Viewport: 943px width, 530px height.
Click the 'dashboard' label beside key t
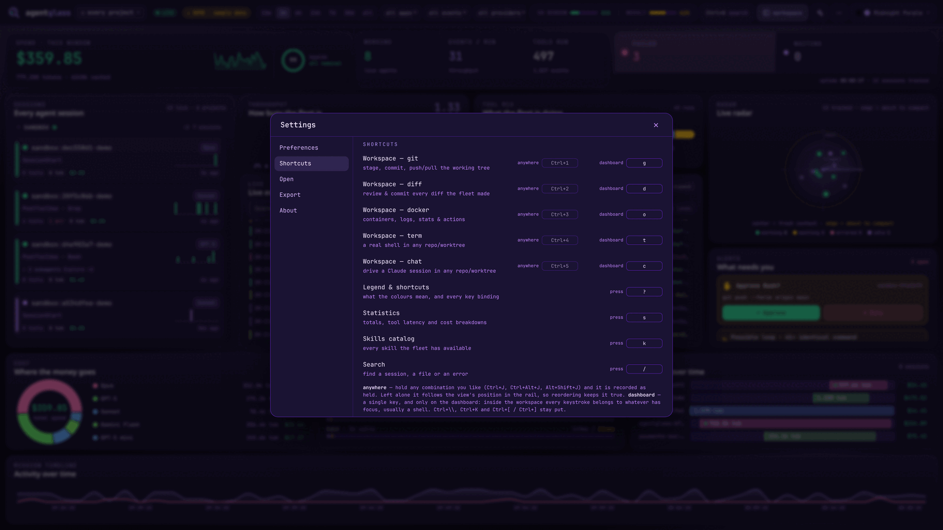tap(611, 240)
